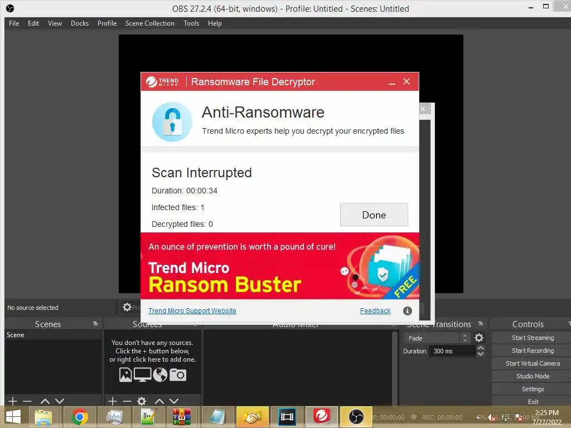Open OBS Settings from Controls
Screen dimensions: 571x428
(533, 389)
